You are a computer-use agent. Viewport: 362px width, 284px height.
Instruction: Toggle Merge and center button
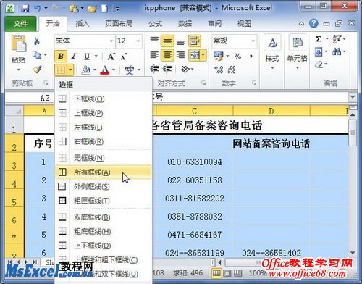(x=195, y=55)
